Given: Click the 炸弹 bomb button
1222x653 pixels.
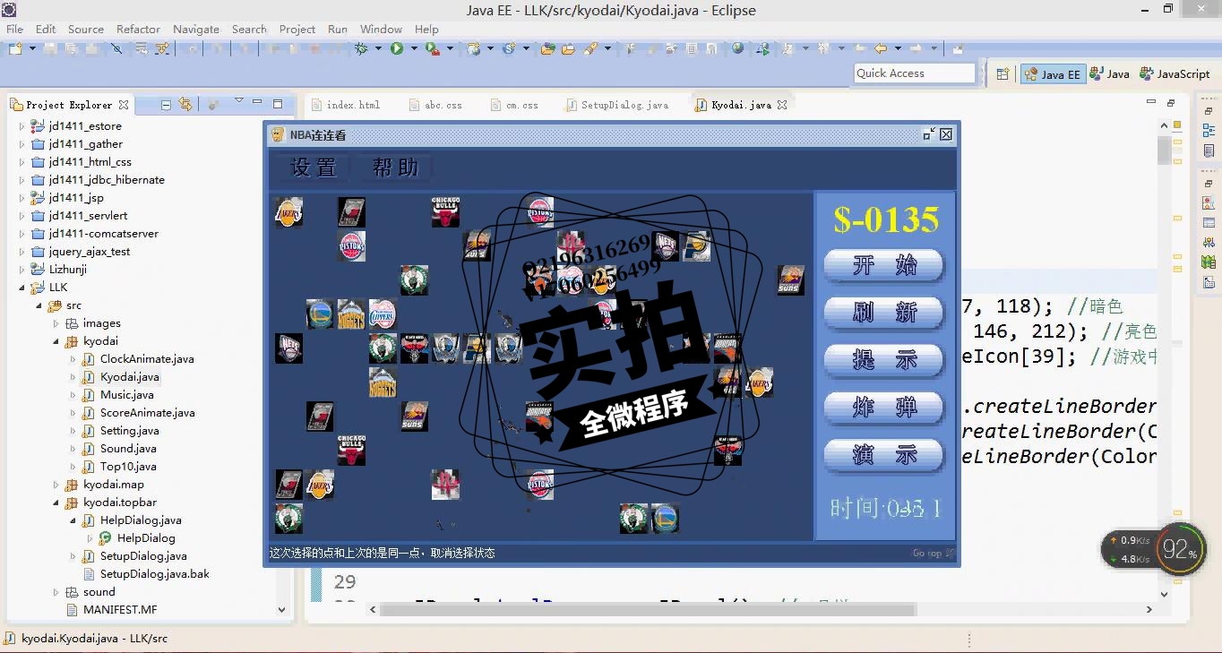Looking at the screenshot, I should [x=884, y=408].
